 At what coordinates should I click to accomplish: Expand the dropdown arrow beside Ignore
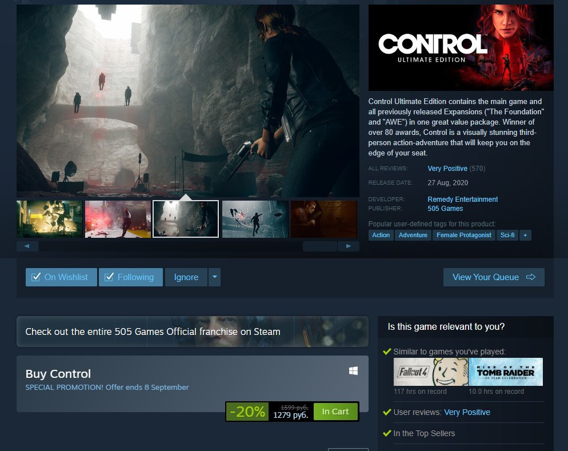[x=214, y=277]
